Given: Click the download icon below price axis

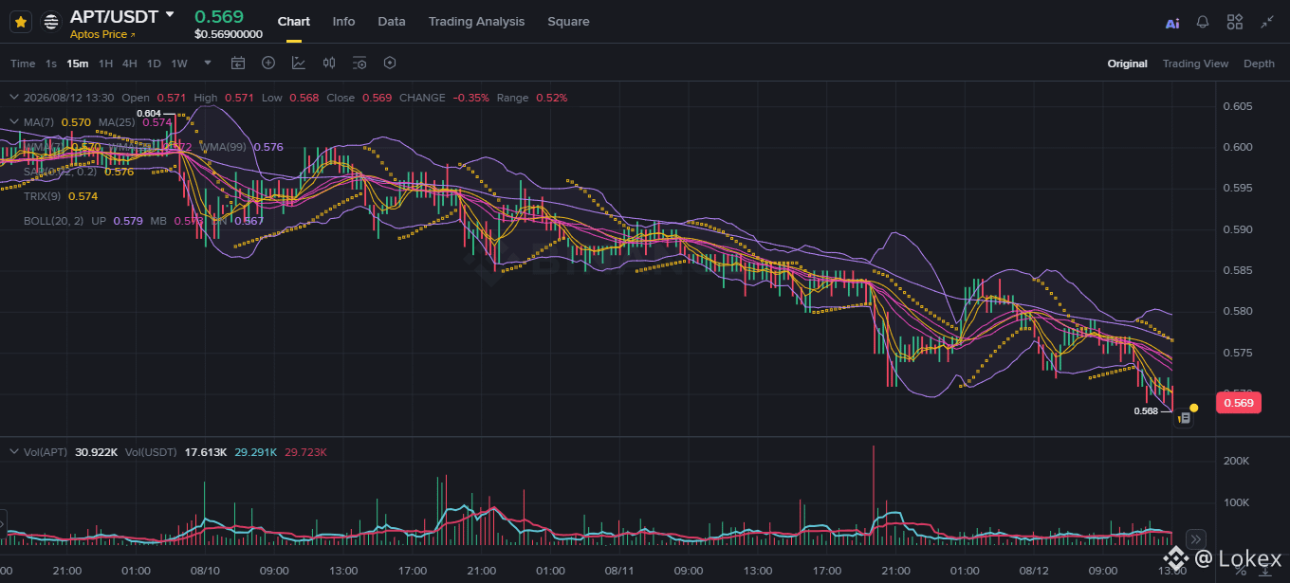Looking at the screenshot, I should tap(1264, 570).
